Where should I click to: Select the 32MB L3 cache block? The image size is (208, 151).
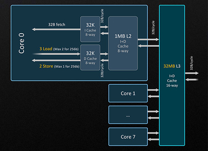point(172,75)
